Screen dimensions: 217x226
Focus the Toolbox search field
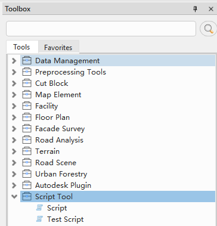pos(101,29)
